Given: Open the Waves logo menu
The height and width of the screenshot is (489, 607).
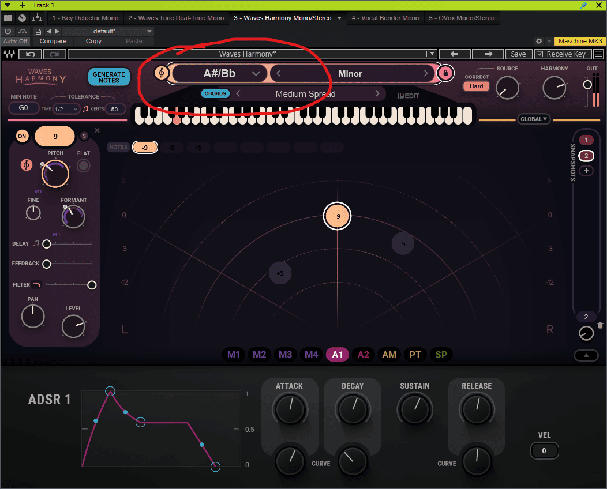Looking at the screenshot, I should (x=9, y=54).
